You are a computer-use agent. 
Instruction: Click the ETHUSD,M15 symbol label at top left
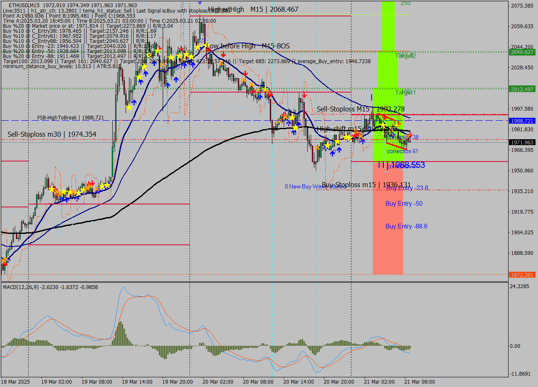tap(18, 3)
